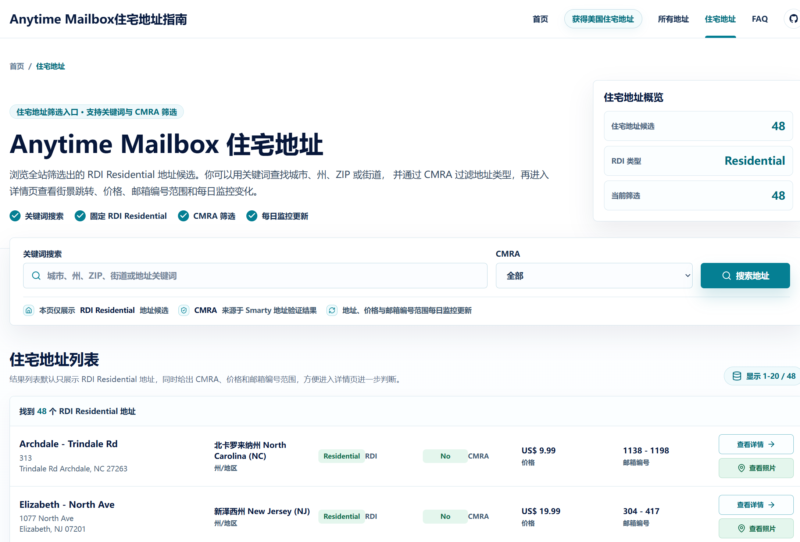Go to 首页 in top navigation
800x542 pixels.
(540, 19)
